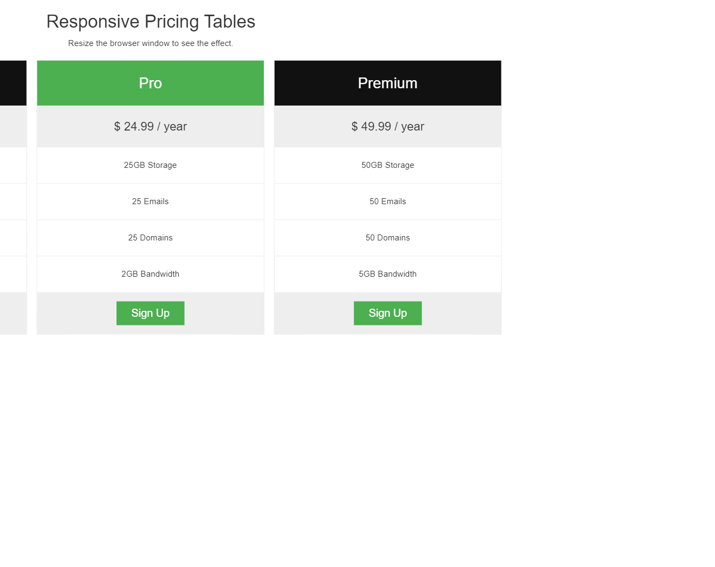This screenshot has height=567, width=715.
Task: Click the partially visible black plan header at left
Action: [12, 83]
